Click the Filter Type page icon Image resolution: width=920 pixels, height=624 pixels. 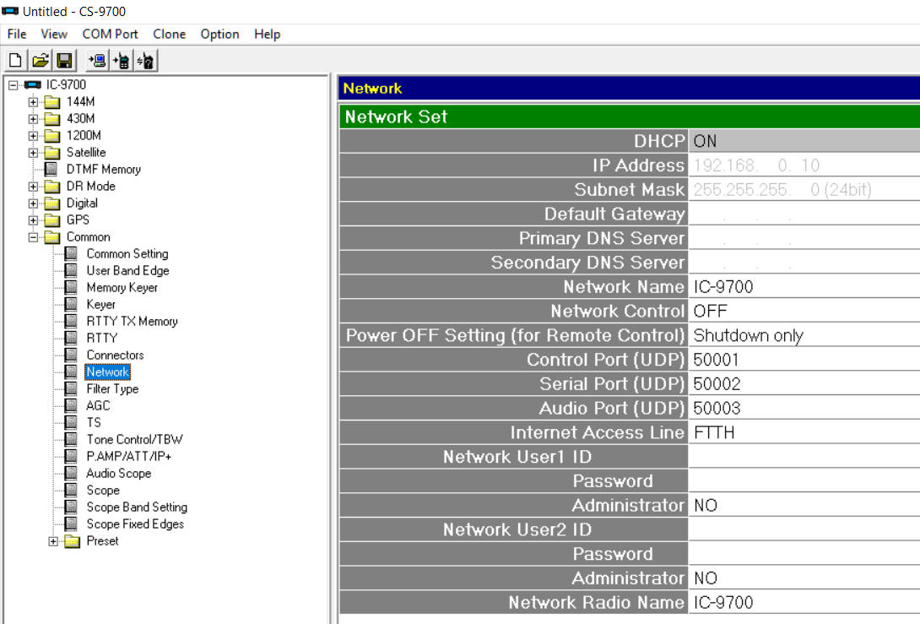(71, 388)
